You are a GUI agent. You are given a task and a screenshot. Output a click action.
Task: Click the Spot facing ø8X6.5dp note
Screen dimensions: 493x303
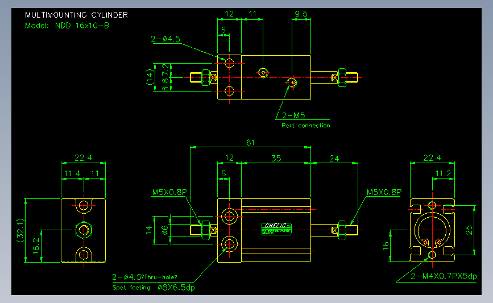pyautogui.click(x=154, y=287)
